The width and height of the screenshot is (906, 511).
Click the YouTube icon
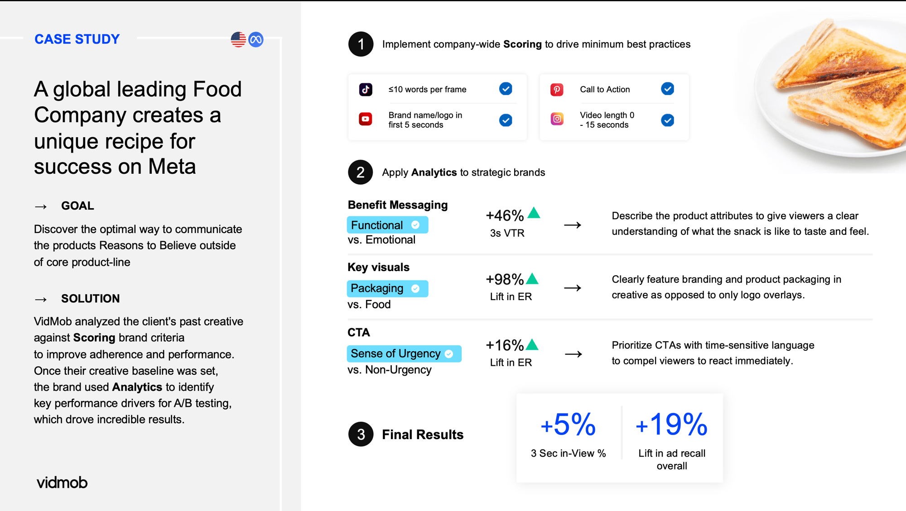click(x=366, y=119)
